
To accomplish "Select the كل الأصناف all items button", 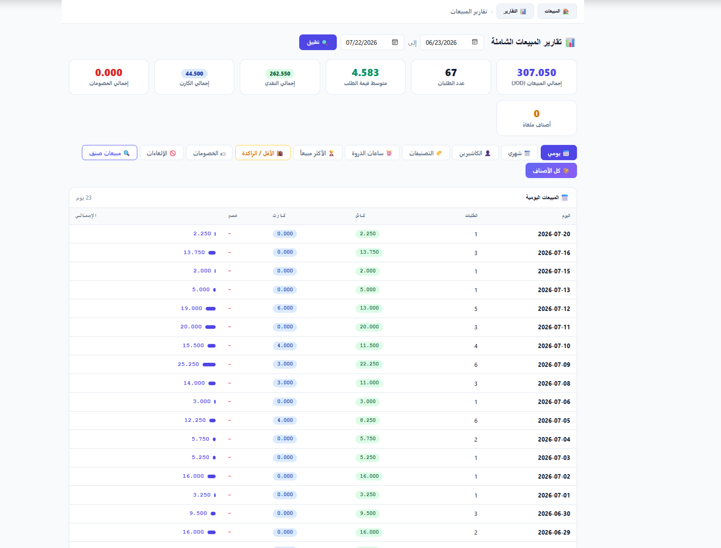I will (x=551, y=171).
